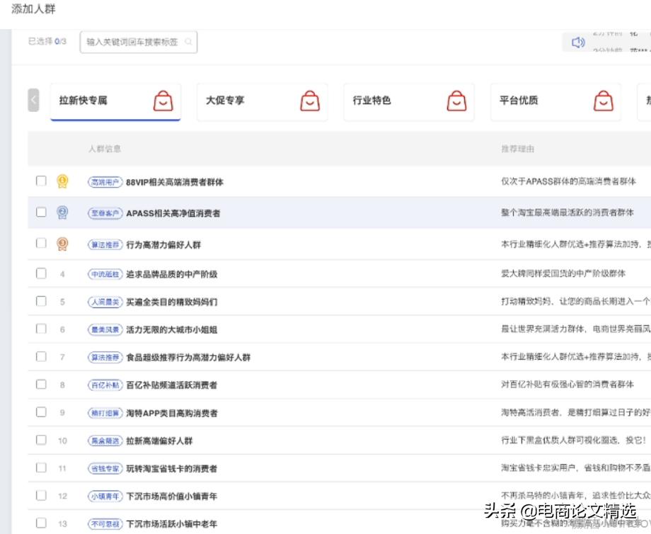Screen dimensions: 651x534
Task: Click the shopping bag icon on 行业特色 tab
Action: pyautogui.click(x=456, y=101)
